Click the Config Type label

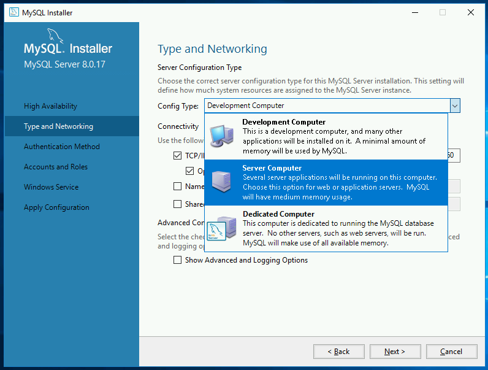[178, 106]
